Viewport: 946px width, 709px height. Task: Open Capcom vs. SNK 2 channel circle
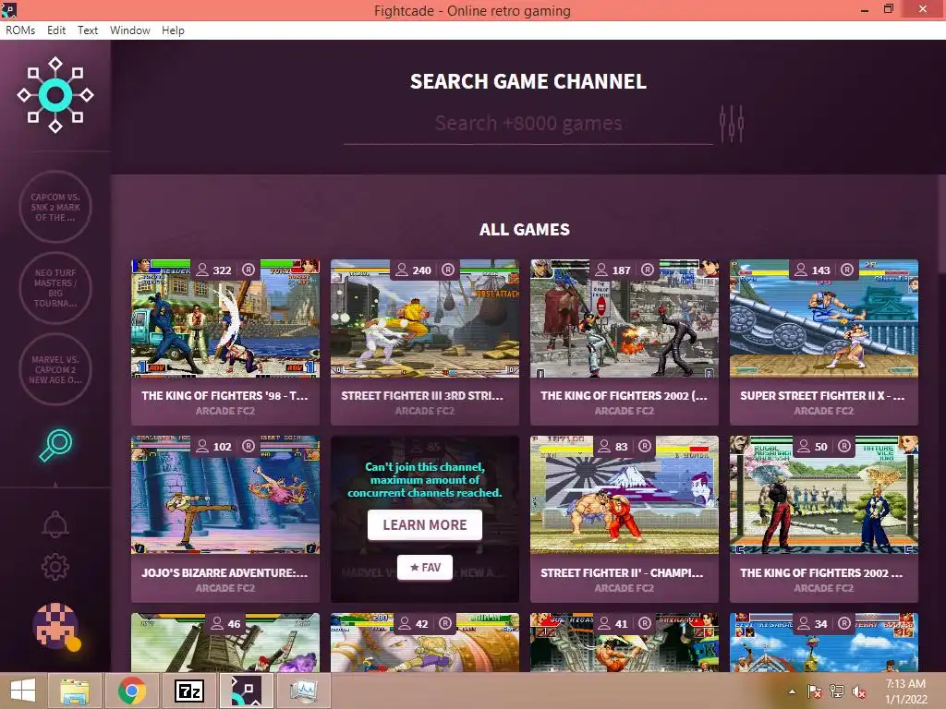point(55,207)
